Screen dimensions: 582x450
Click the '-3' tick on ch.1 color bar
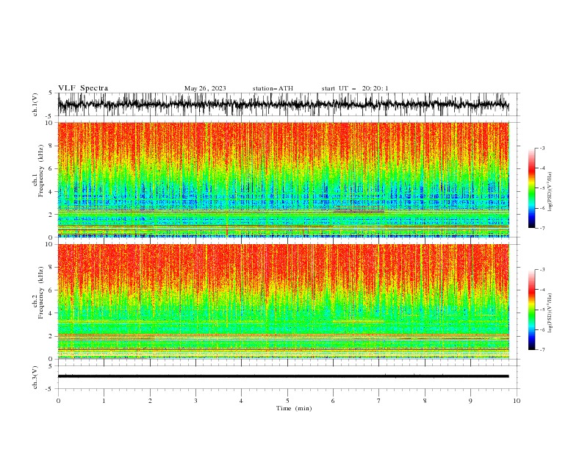[542, 148]
